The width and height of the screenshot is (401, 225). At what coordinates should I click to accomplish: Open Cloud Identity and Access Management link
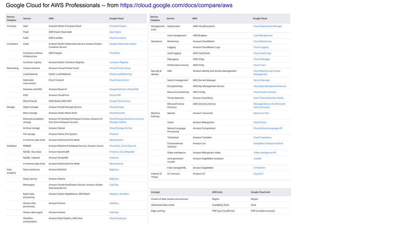pos(267,73)
